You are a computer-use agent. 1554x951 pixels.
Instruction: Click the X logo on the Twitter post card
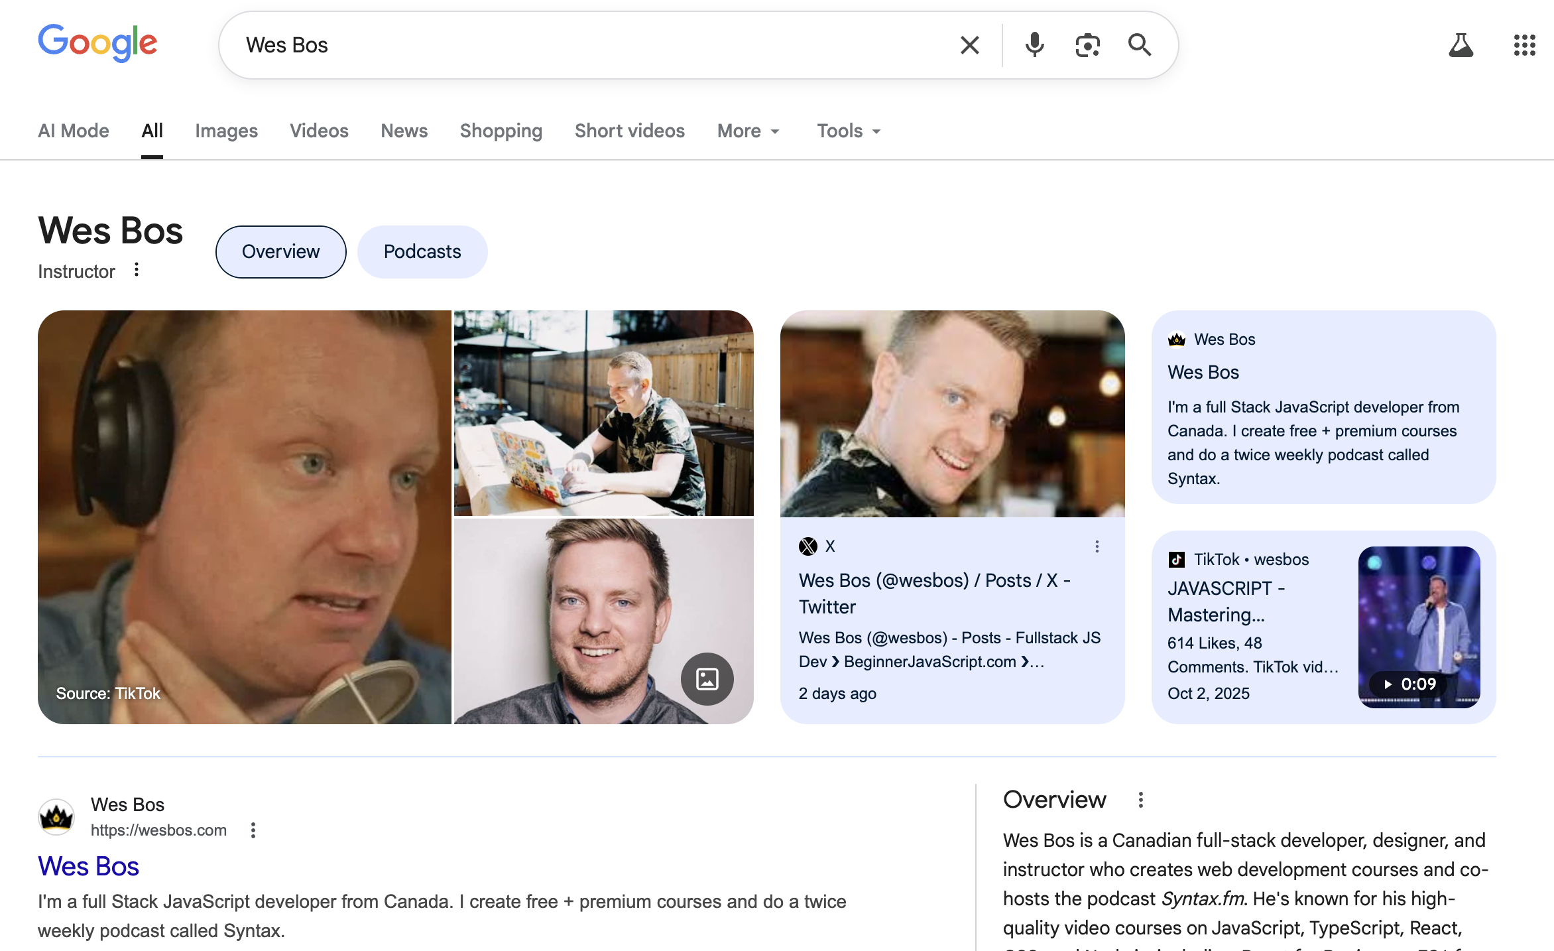[809, 546]
